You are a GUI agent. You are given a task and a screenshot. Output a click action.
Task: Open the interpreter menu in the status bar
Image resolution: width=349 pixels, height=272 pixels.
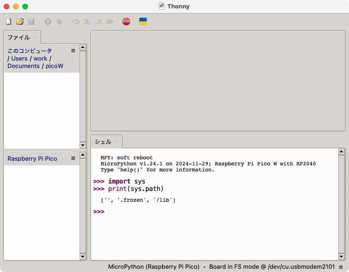coord(341,267)
